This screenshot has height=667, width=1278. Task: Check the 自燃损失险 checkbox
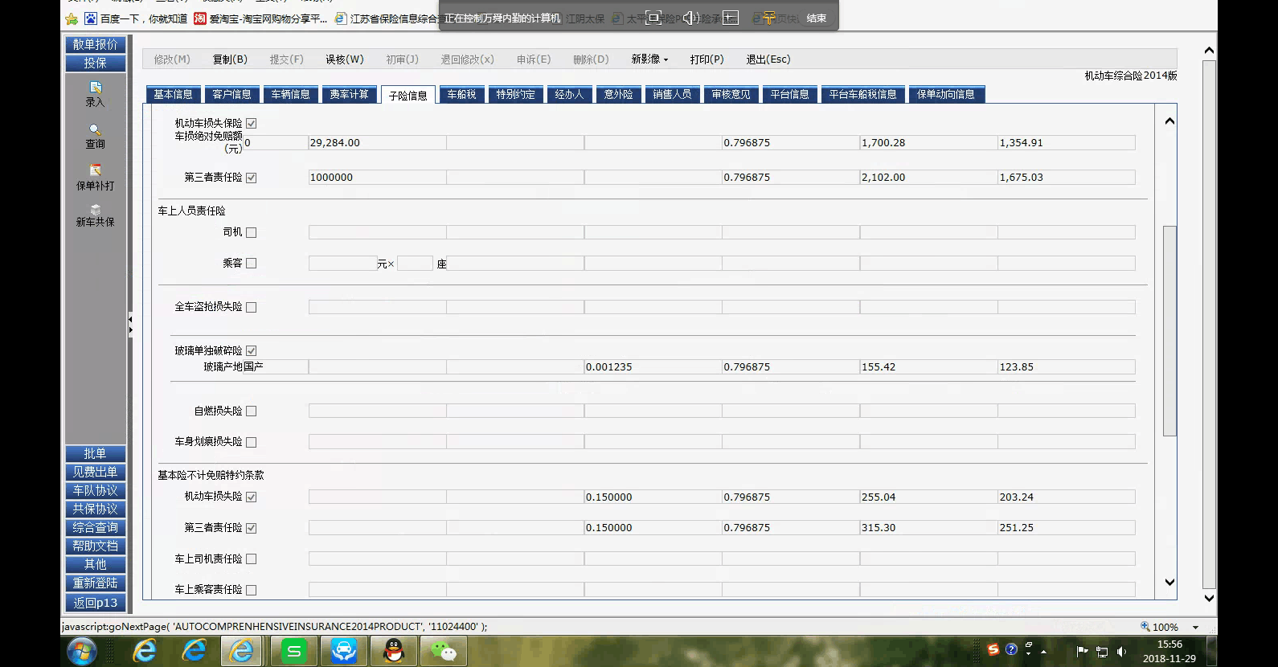251,411
